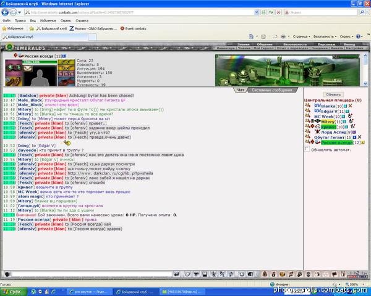
Task: Click the smiley face emoticon icon
Action: (242, 274)
